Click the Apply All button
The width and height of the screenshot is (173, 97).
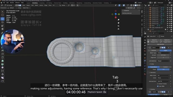click(x=154, y=40)
